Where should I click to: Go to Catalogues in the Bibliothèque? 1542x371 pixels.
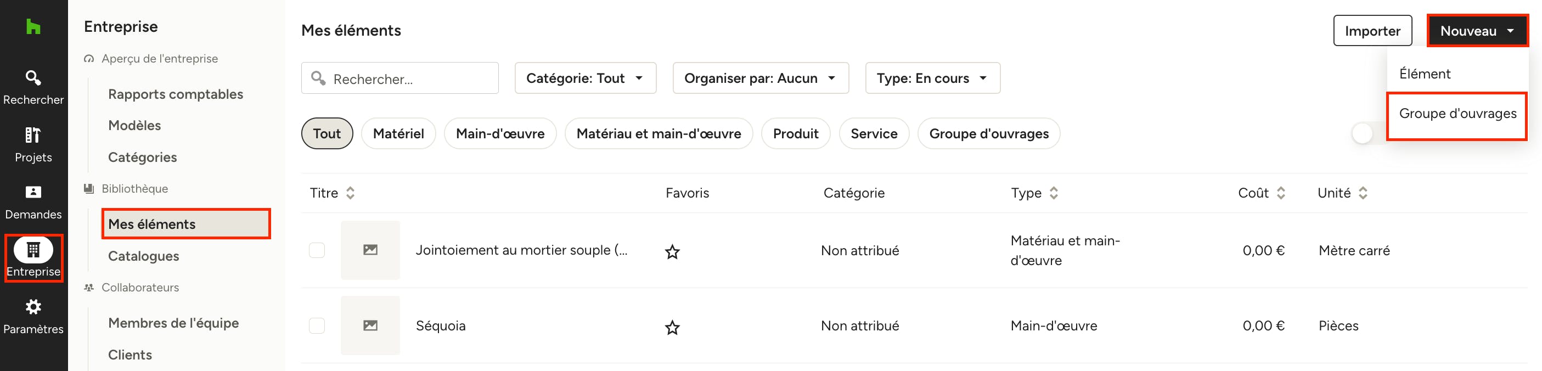coord(144,256)
